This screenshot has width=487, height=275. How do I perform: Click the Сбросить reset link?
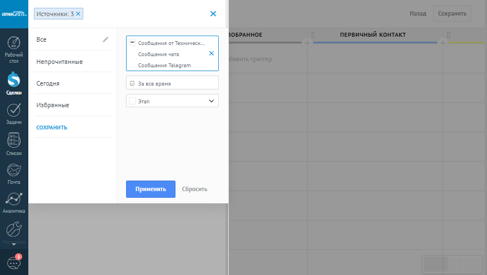(x=194, y=189)
